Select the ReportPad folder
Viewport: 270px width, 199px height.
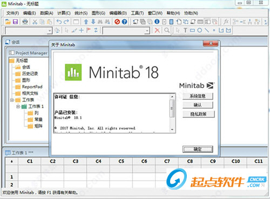coord(29,87)
